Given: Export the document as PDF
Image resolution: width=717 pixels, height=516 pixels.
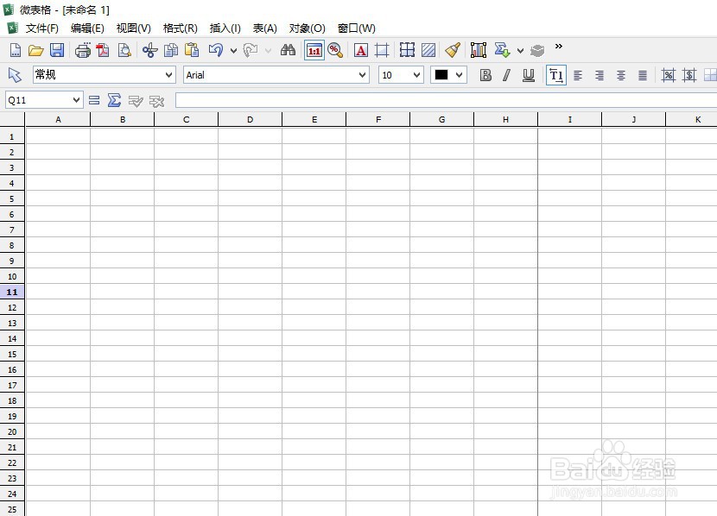Looking at the screenshot, I should tap(103, 50).
